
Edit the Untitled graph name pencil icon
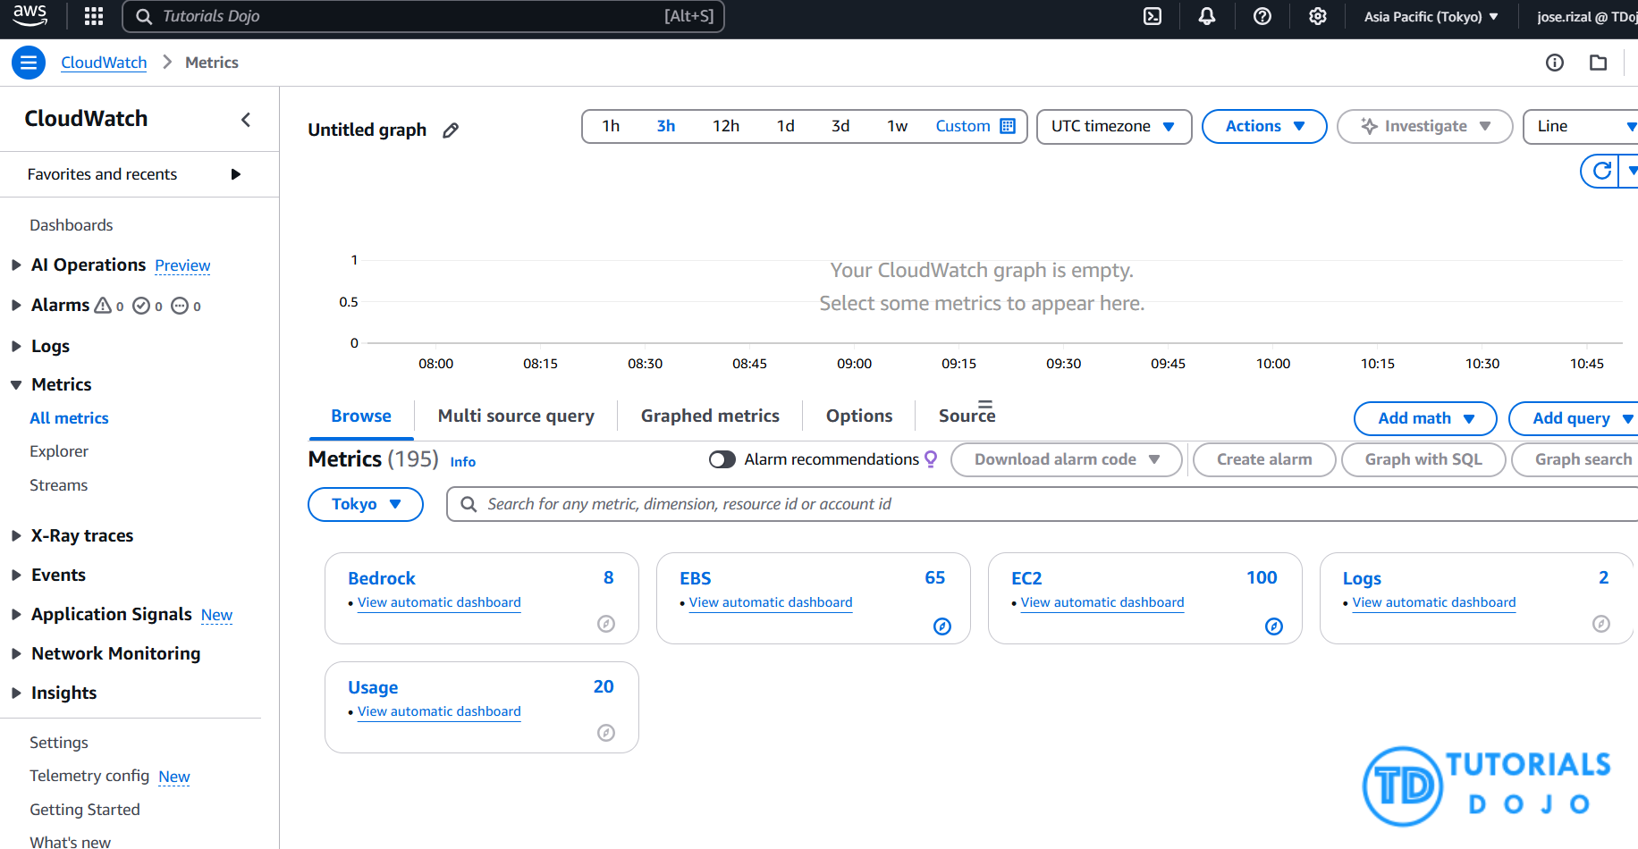point(451,130)
